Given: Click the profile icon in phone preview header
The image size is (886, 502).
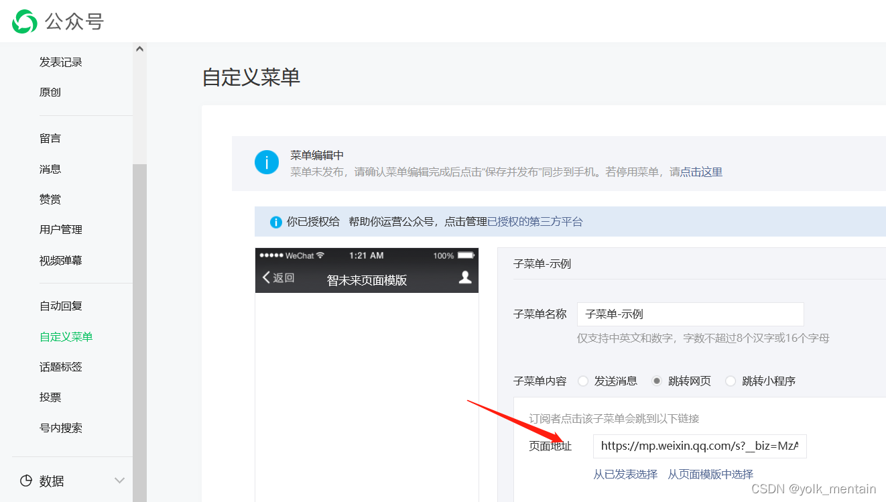Looking at the screenshot, I should [x=465, y=277].
